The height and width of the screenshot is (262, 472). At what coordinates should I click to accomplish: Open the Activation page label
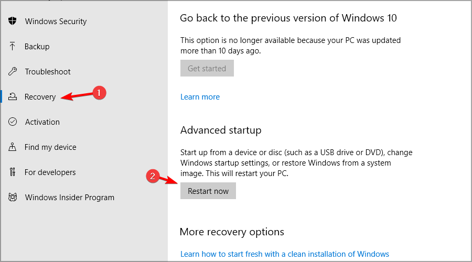[42, 122]
